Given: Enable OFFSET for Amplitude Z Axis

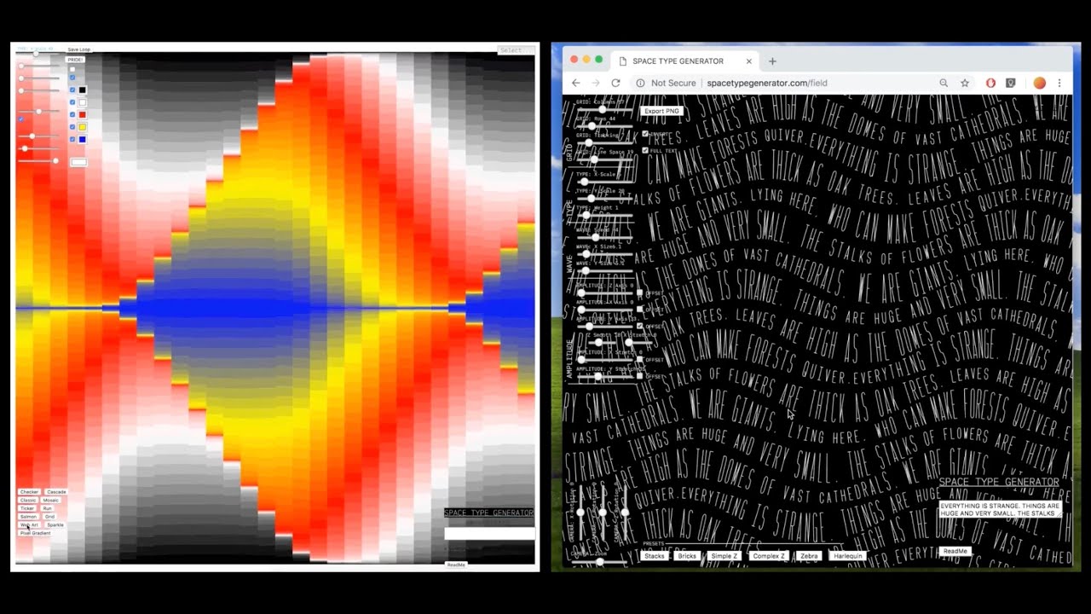Looking at the screenshot, I should 639,293.
